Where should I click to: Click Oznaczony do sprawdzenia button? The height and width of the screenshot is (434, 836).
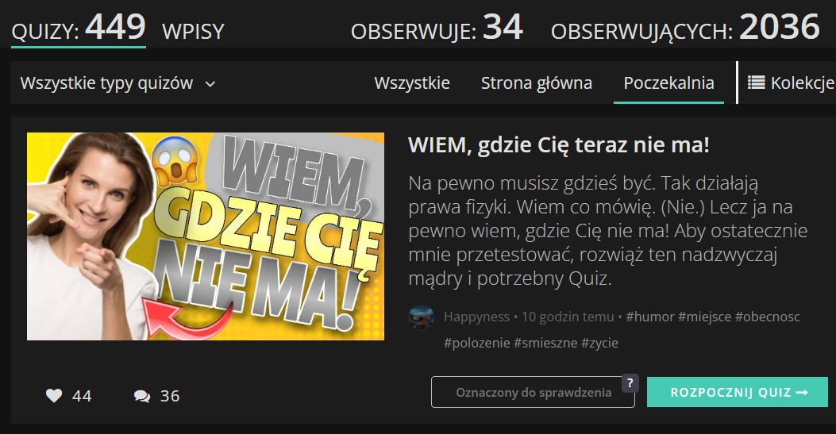coord(534,392)
